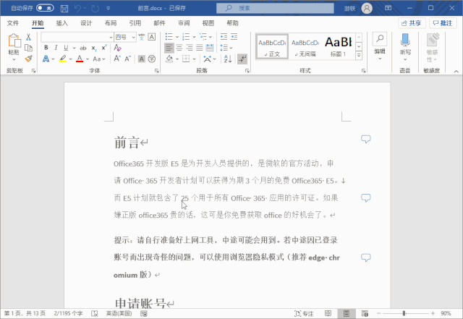Click the Increase Indent icon
The width and height of the screenshot is (463, 319).
click(x=234, y=37)
